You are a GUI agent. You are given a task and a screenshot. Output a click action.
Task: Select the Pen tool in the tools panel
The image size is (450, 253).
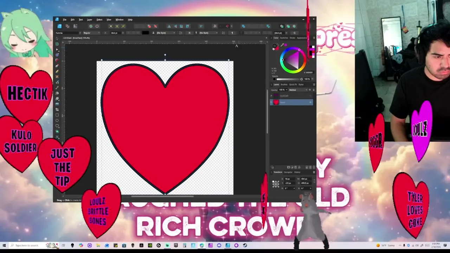coord(57,66)
